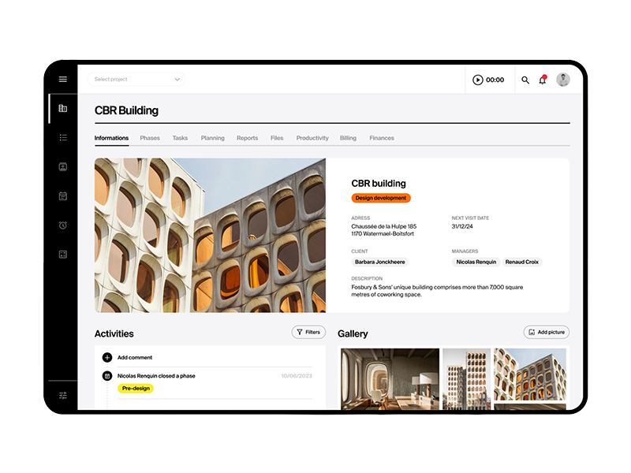Go to the Planning tab
The image size is (631, 473).
pyautogui.click(x=212, y=138)
